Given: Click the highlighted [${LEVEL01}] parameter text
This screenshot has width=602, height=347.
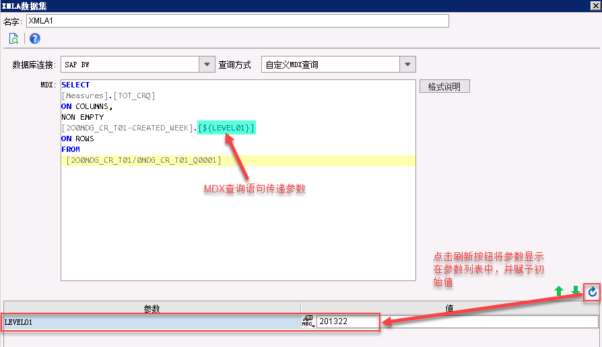Looking at the screenshot, I should tap(226, 128).
